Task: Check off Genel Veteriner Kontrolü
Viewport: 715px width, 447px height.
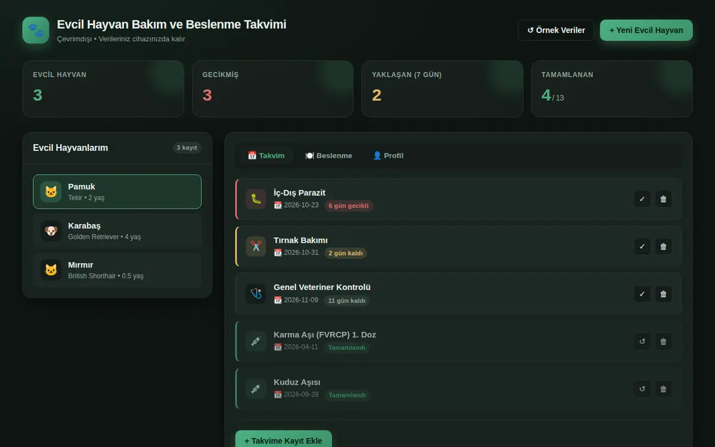Action: coord(642,294)
